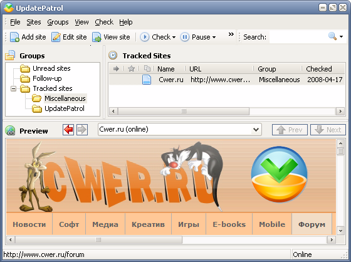Screen dimensions: 351x262
Task: Click the Tracked Sites horizontal scrollbar thumb
Action: tap(184, 111)
